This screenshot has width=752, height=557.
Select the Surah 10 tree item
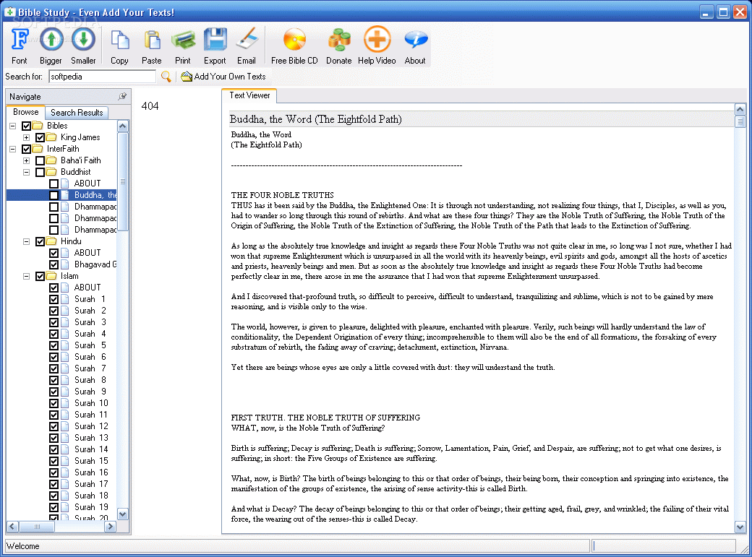(x=91, y=403)
